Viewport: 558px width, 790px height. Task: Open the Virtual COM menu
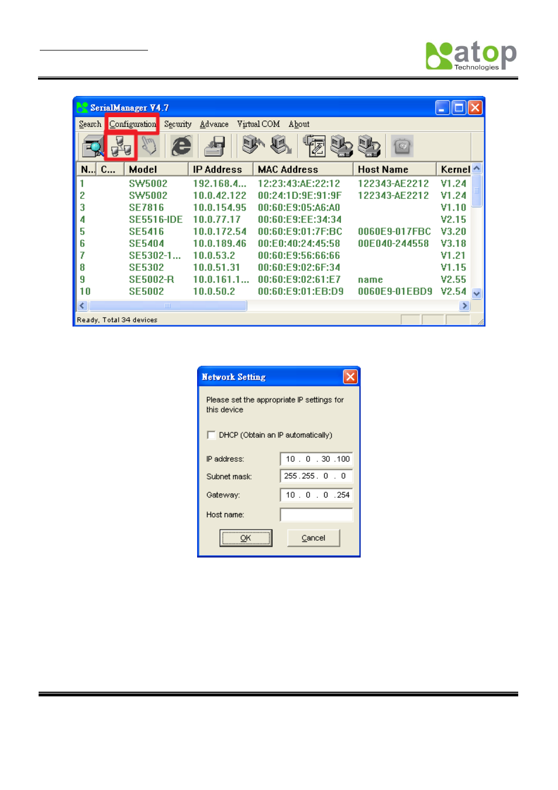point(259,124)
